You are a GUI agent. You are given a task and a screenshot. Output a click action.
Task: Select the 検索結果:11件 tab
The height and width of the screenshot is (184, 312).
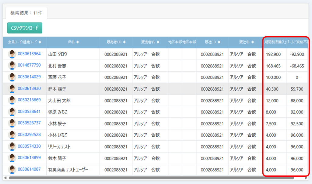click(27, 13)
